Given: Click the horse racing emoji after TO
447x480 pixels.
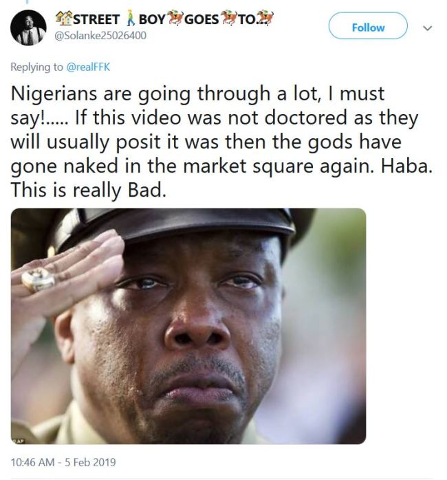Looking at the screenshot, I should (265, 18).
